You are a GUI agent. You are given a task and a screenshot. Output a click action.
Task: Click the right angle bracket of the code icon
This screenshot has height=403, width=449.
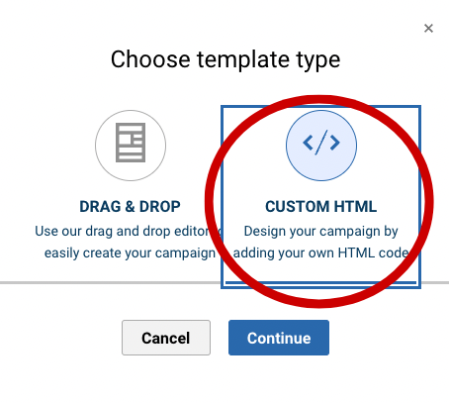click(335, 143)
